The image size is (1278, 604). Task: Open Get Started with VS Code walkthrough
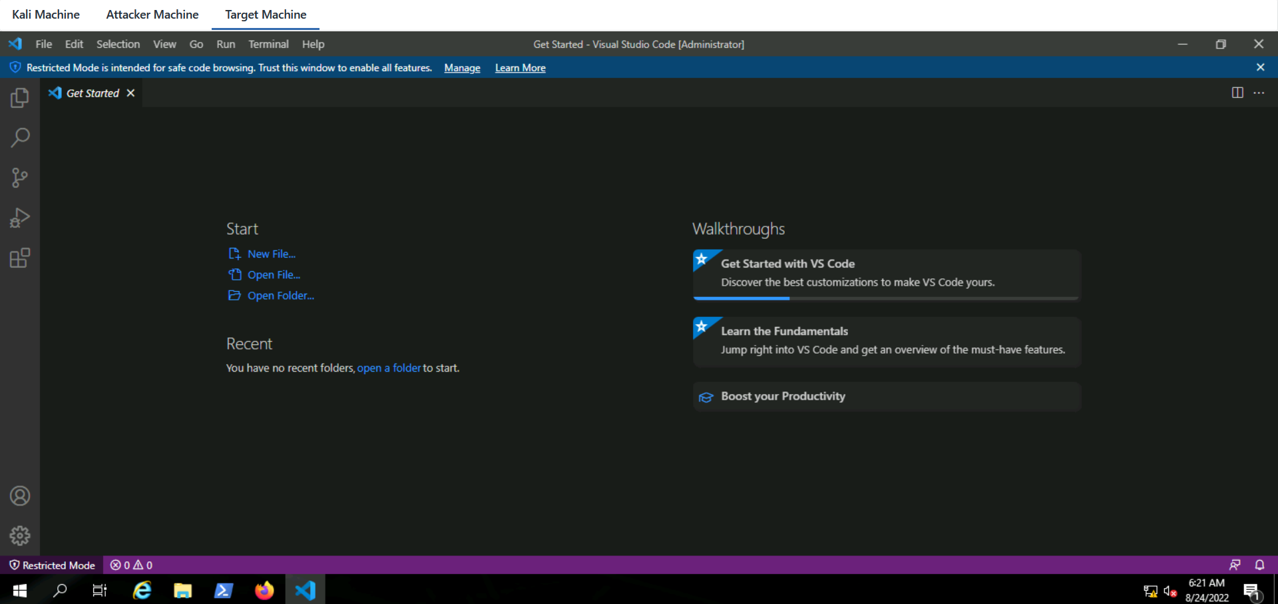887,274
